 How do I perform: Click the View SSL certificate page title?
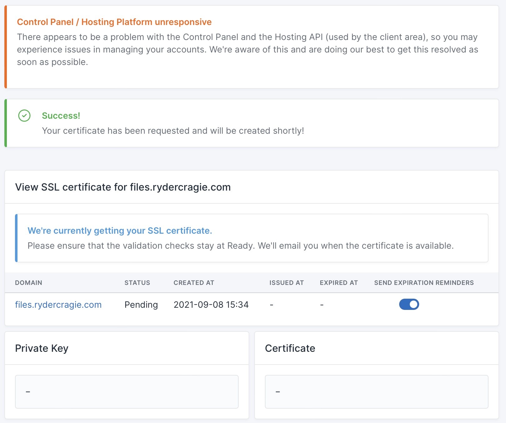123,187
